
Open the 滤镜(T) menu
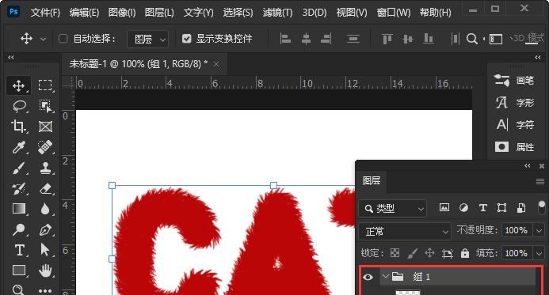coord(277,13)
